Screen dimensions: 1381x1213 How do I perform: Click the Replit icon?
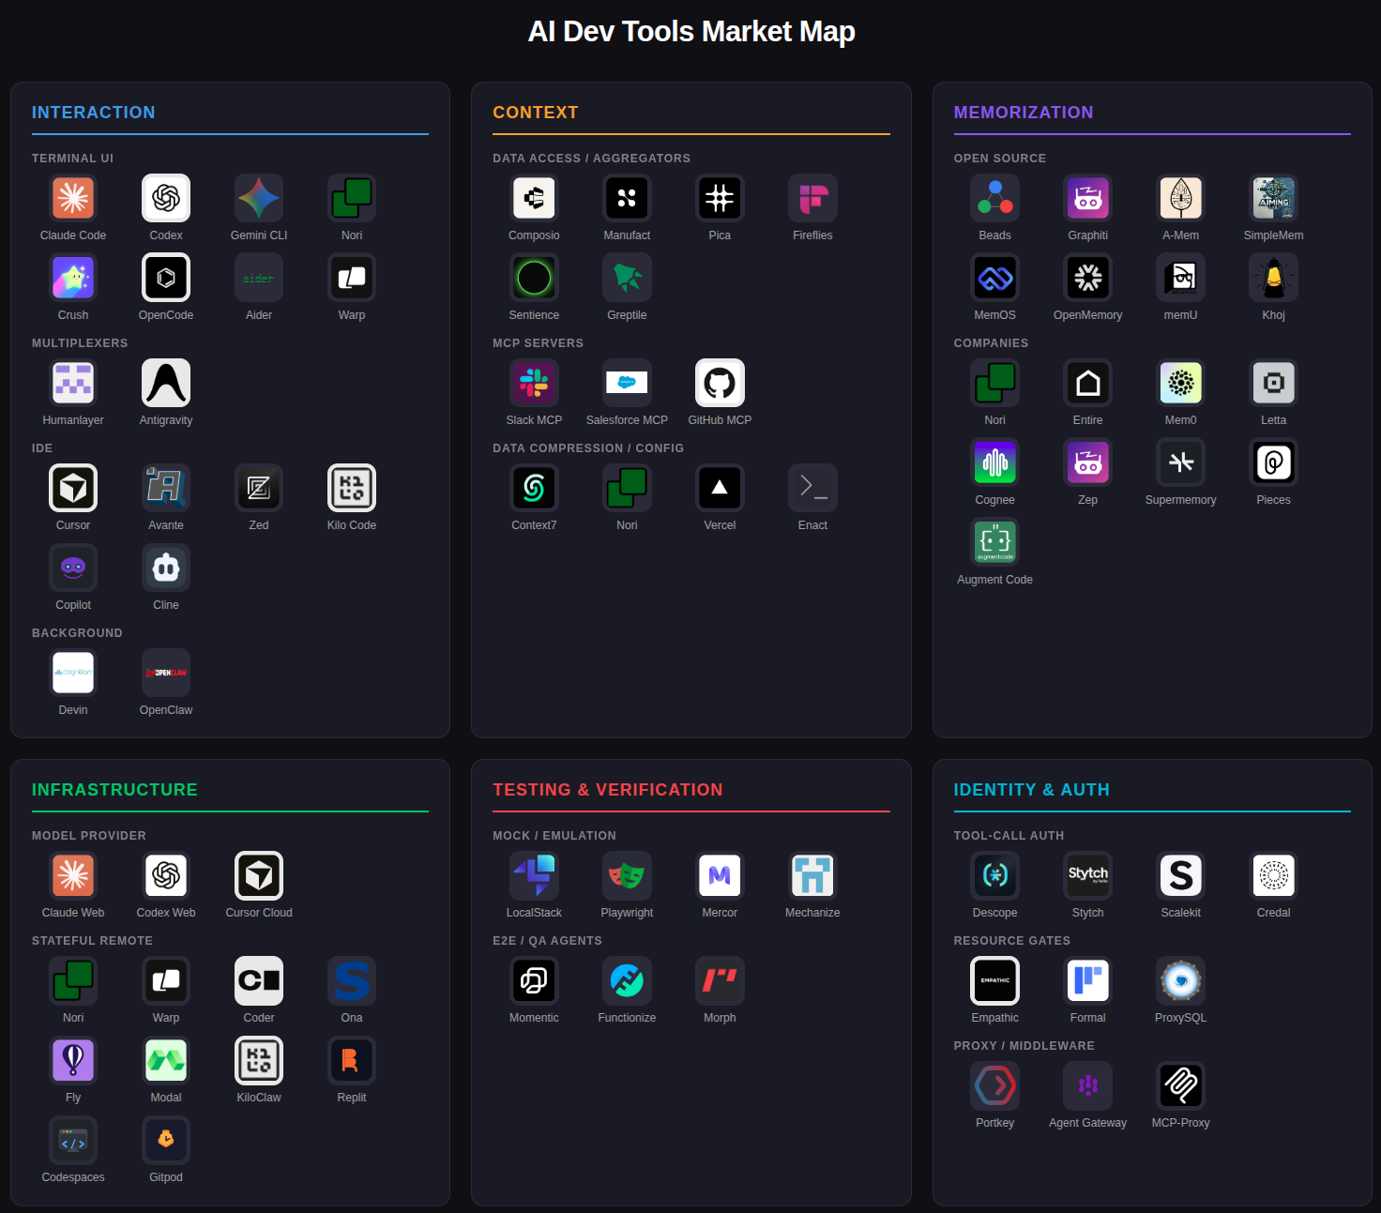click(x=352, y=1060)
